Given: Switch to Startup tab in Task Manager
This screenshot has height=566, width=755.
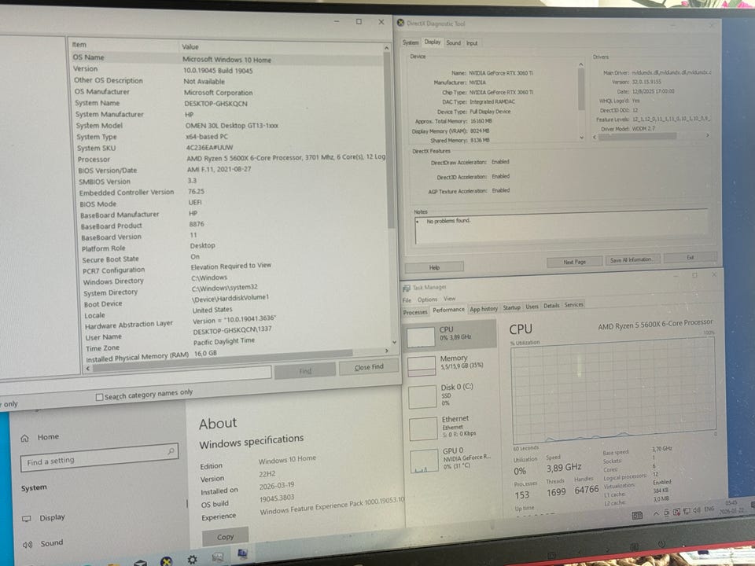Looking at the screenshot, I should [x=511, y=307].
